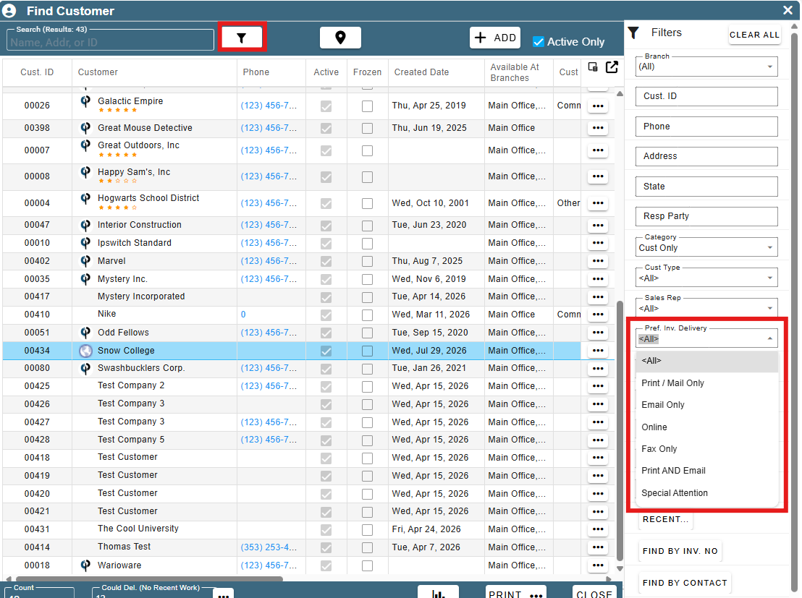Open row actions for Hogwarts School District
Screen dimensions: 802x598
(597, 203)
